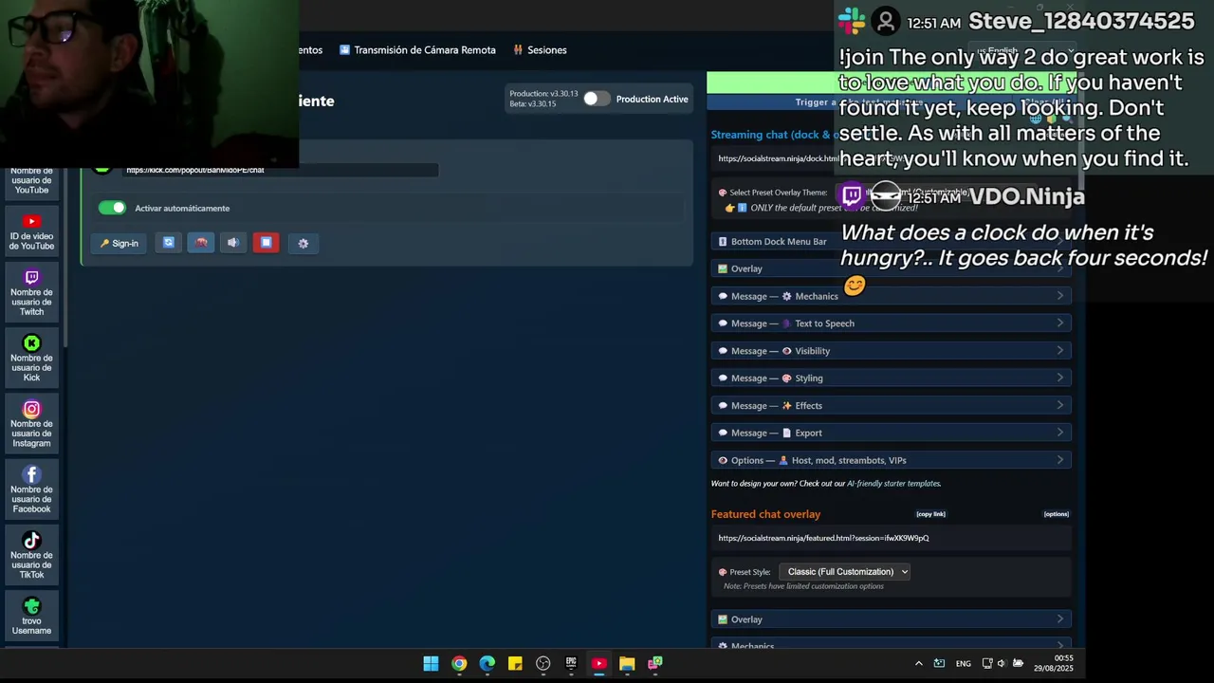Expand the dock Overlay section
Image resolution: width=1214 pixels, height=683 pixels.
click(x=891, y=268)
